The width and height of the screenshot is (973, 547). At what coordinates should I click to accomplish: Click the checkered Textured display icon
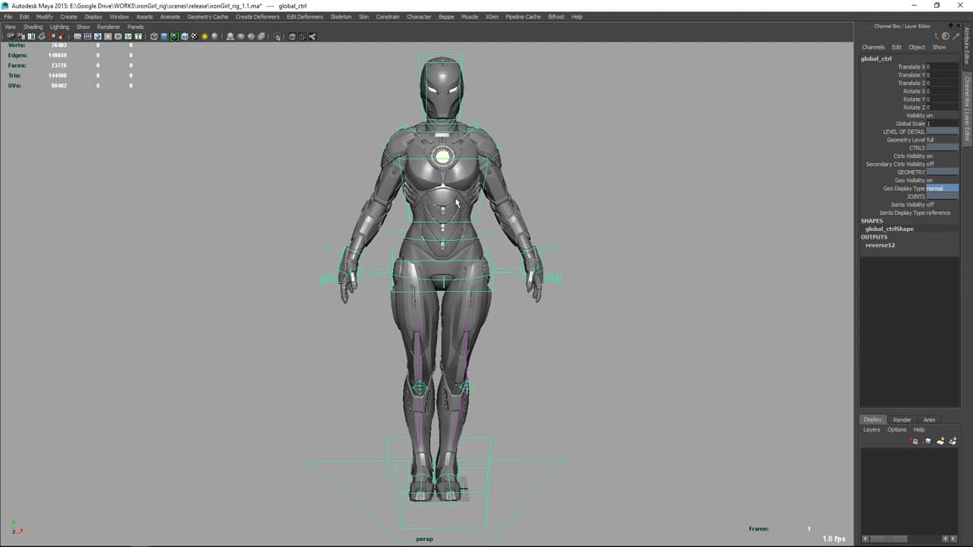[195, 36]
